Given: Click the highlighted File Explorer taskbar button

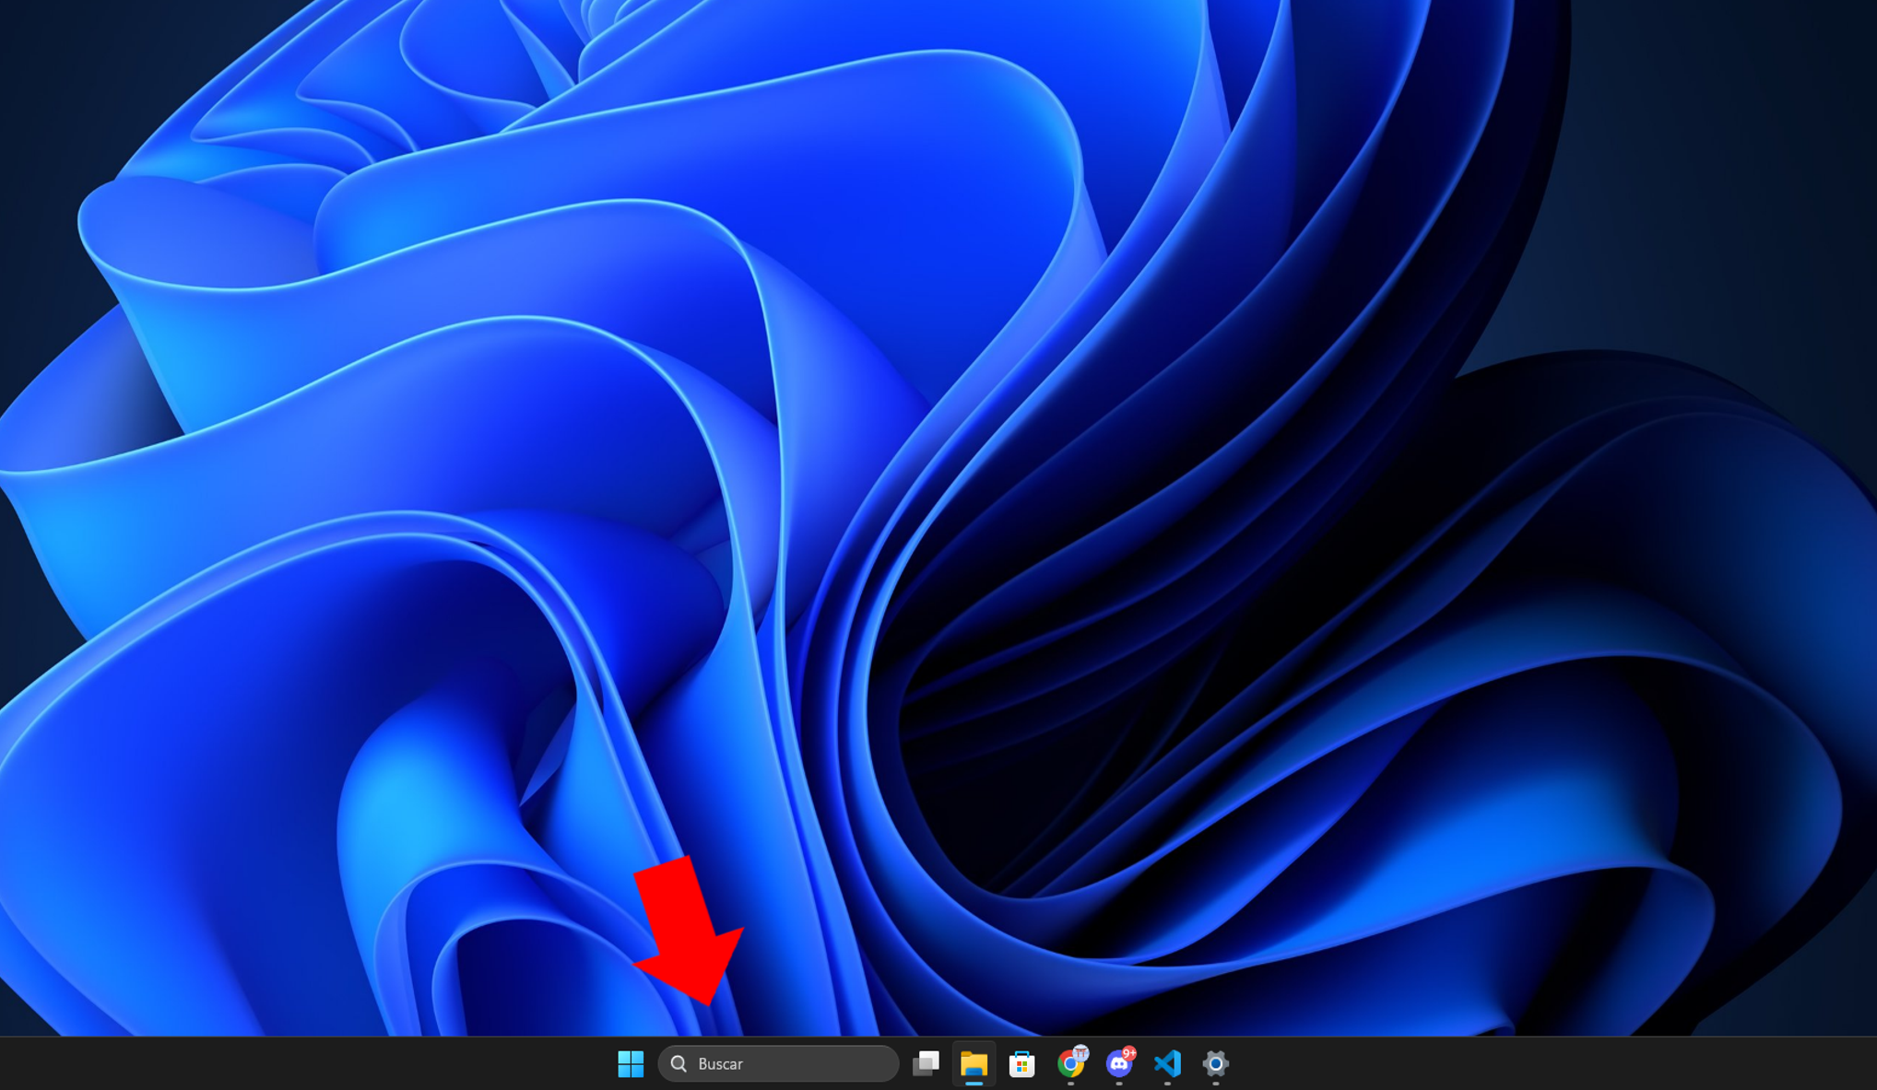Looking at the screenshot, I should click(x=974, y=1064).
